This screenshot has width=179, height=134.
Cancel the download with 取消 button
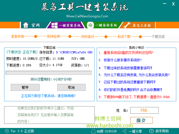[x=71, y=87]
